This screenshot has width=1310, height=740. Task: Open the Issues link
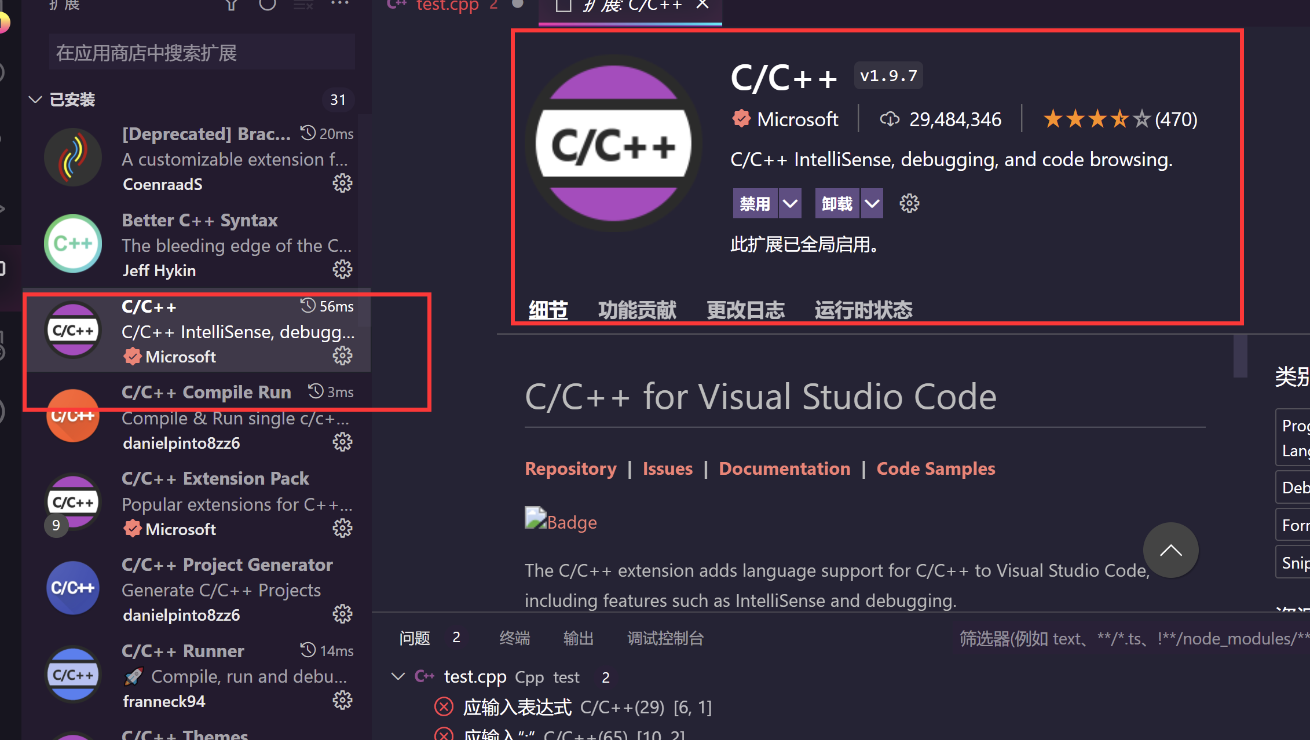point(668,468)
